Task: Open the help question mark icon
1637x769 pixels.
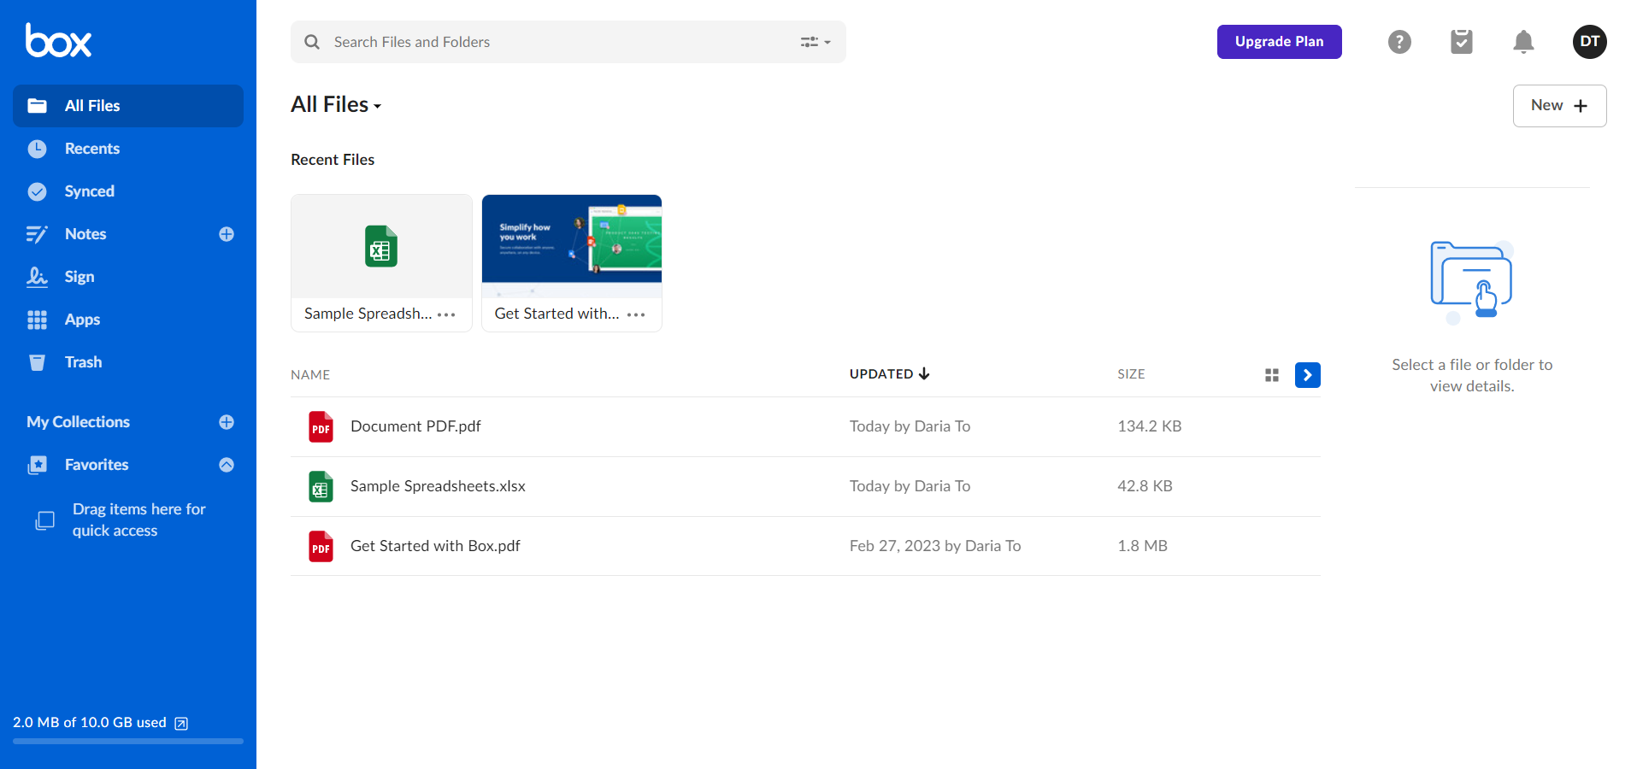Action: tap(1399, 42)
